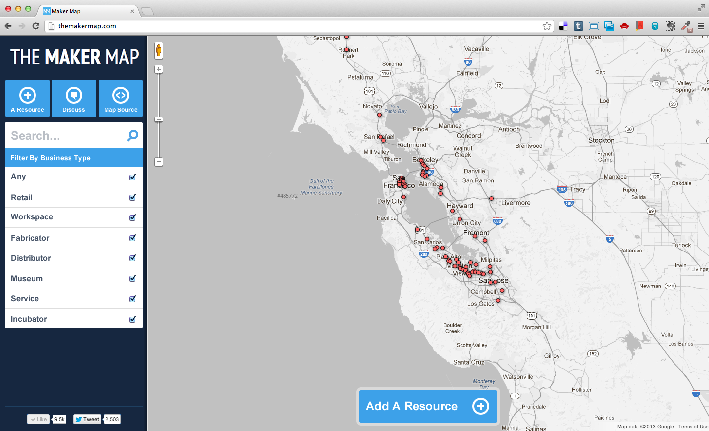Click the 9.5k like count bubble
This screenshot has height=431, width=709.
[59, 419]
